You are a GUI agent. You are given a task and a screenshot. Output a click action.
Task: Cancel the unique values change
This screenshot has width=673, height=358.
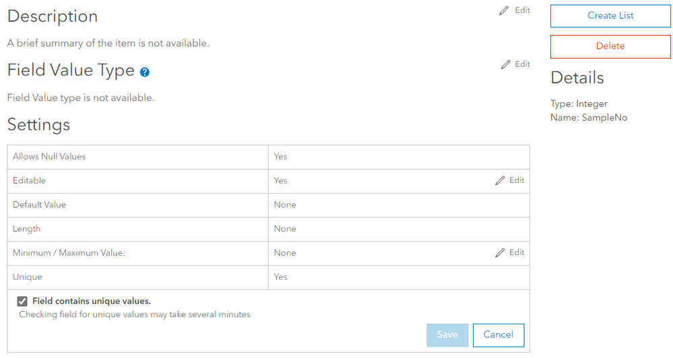point(499,335)
